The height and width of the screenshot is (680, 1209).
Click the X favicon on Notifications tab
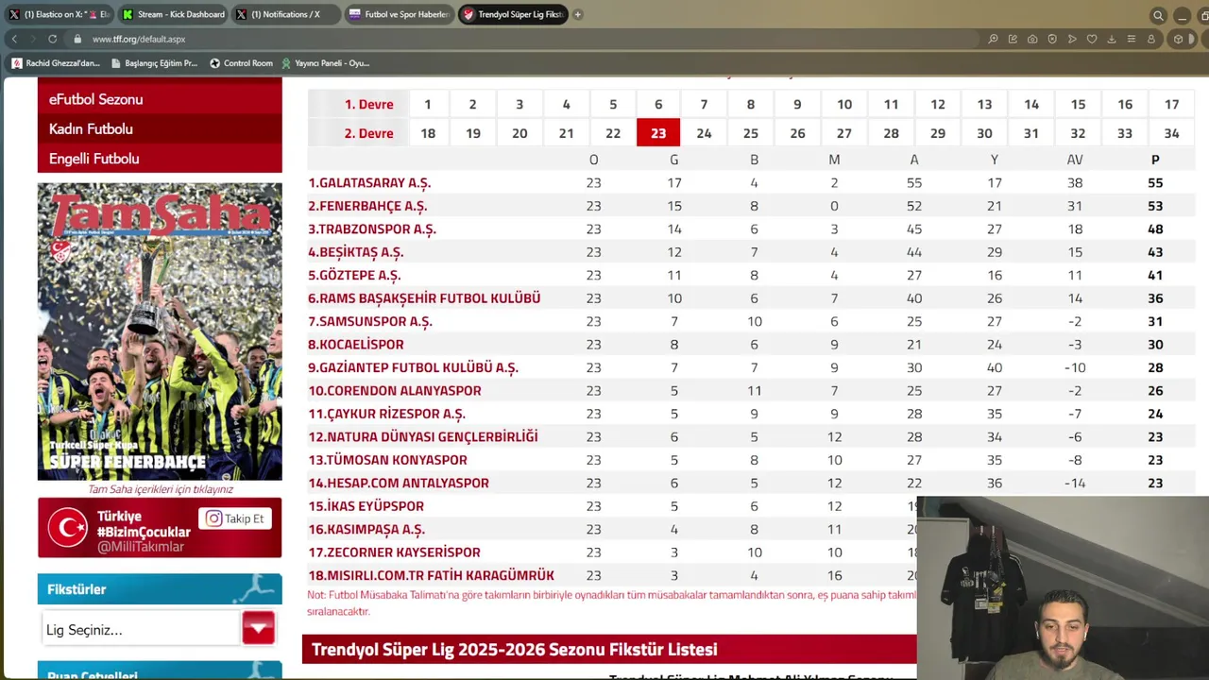click(241, 14)
